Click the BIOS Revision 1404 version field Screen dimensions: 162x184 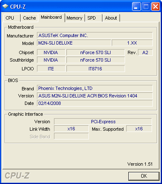[95, 96]
